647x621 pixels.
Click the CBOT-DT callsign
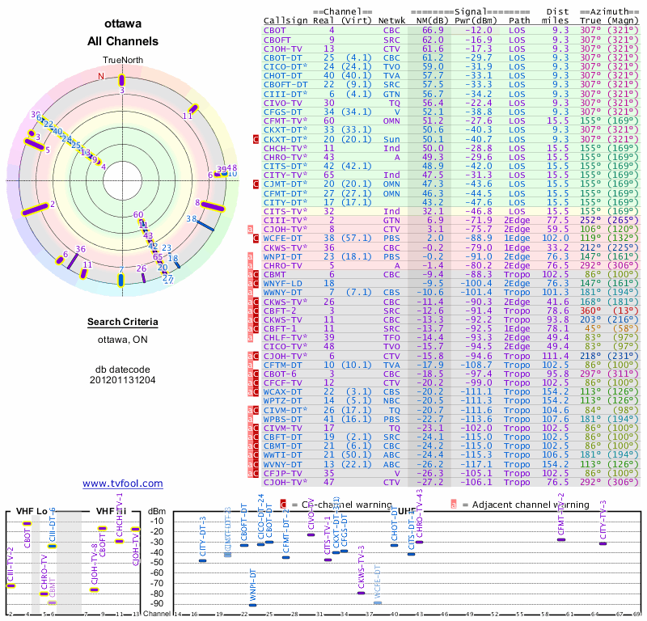point(283,57)
